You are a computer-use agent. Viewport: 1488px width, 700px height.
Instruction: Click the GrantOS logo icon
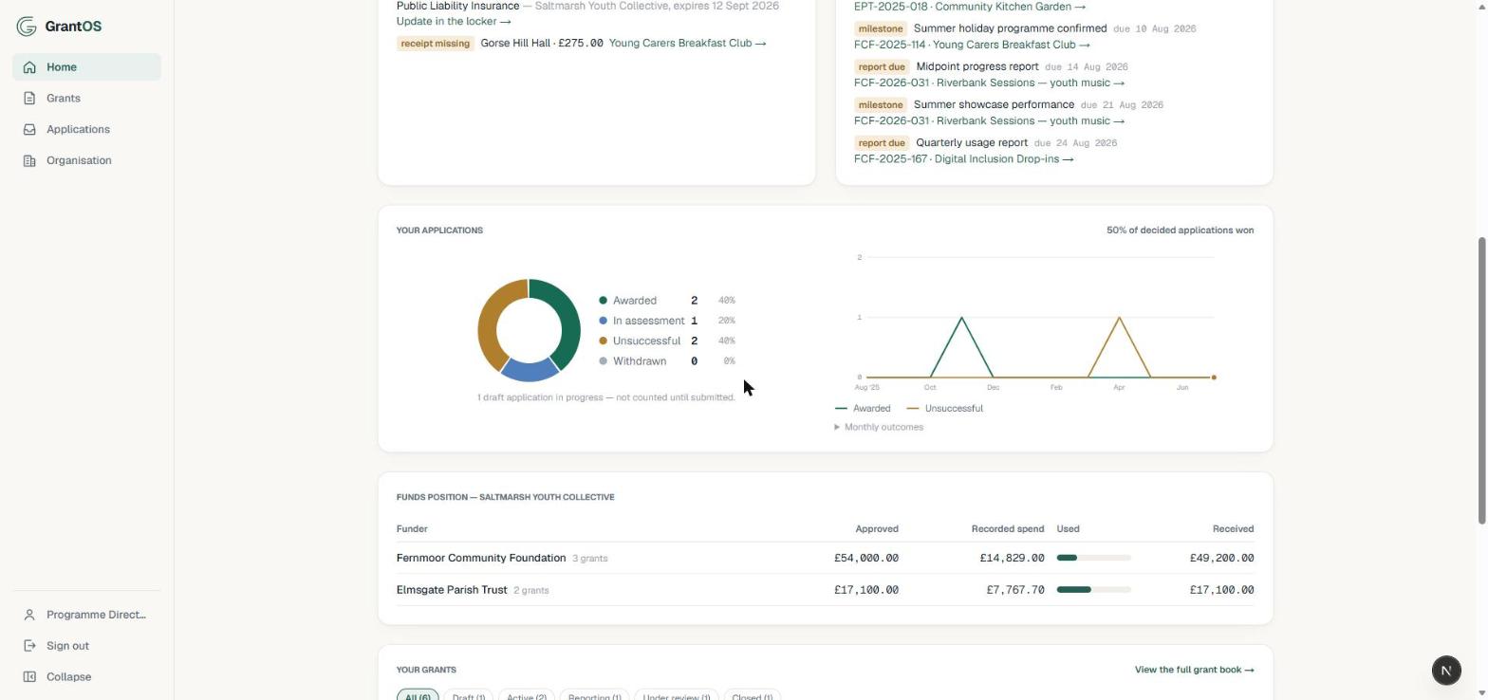[x=27, y=26]
